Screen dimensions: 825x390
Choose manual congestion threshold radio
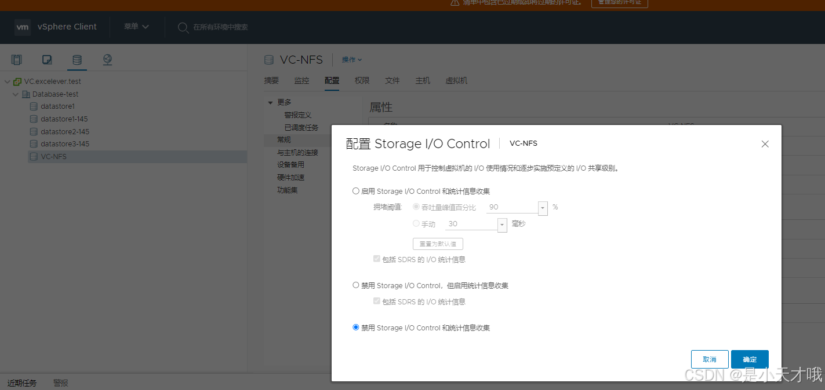coord(416,223)
